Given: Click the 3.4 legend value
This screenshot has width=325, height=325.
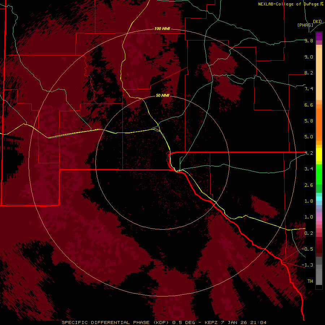Looking at the screenshot, I should click(x=309, y=169).
